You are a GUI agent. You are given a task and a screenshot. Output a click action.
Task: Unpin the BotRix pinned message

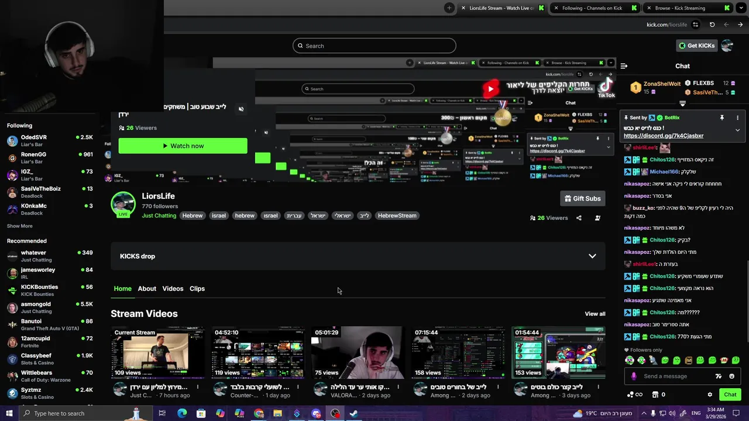pyautogui.click(x=721, y=118)
